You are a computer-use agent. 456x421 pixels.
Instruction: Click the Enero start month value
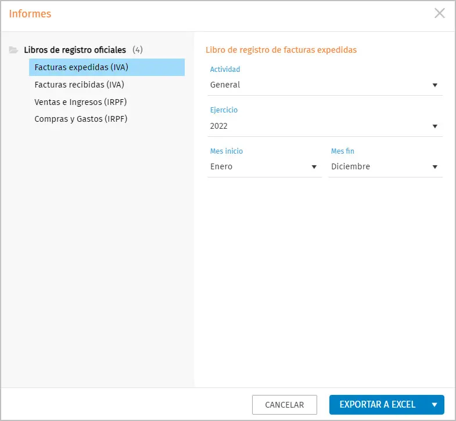[x=221, y=166]
